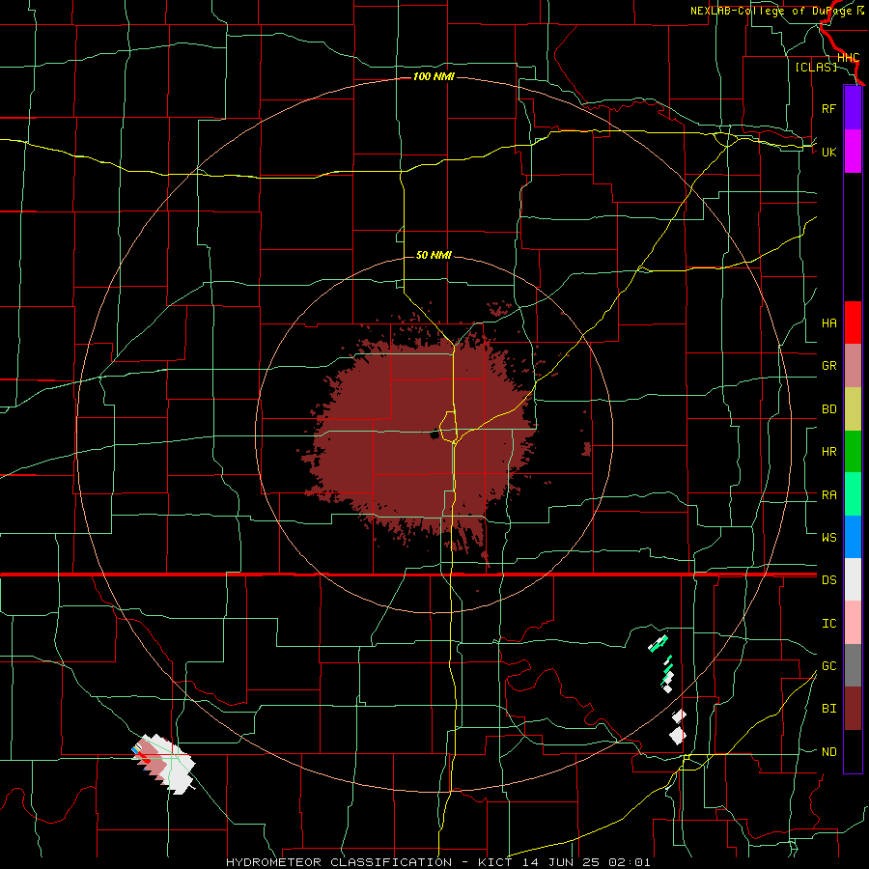Click the "UK" legend label
This screenshot has width=869, height=869.
[828, 152]
